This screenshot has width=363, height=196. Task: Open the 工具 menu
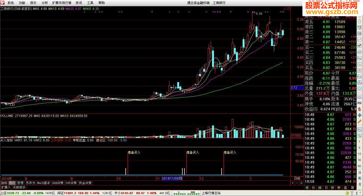(90, 3)
